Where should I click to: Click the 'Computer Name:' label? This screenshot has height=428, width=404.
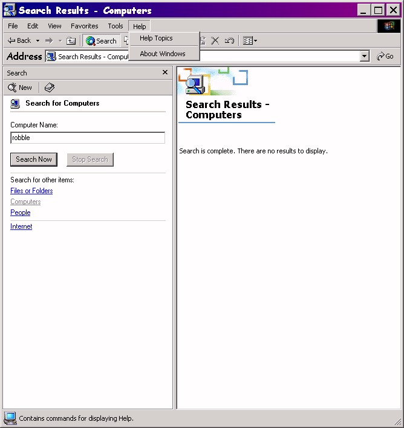(34, 125)
